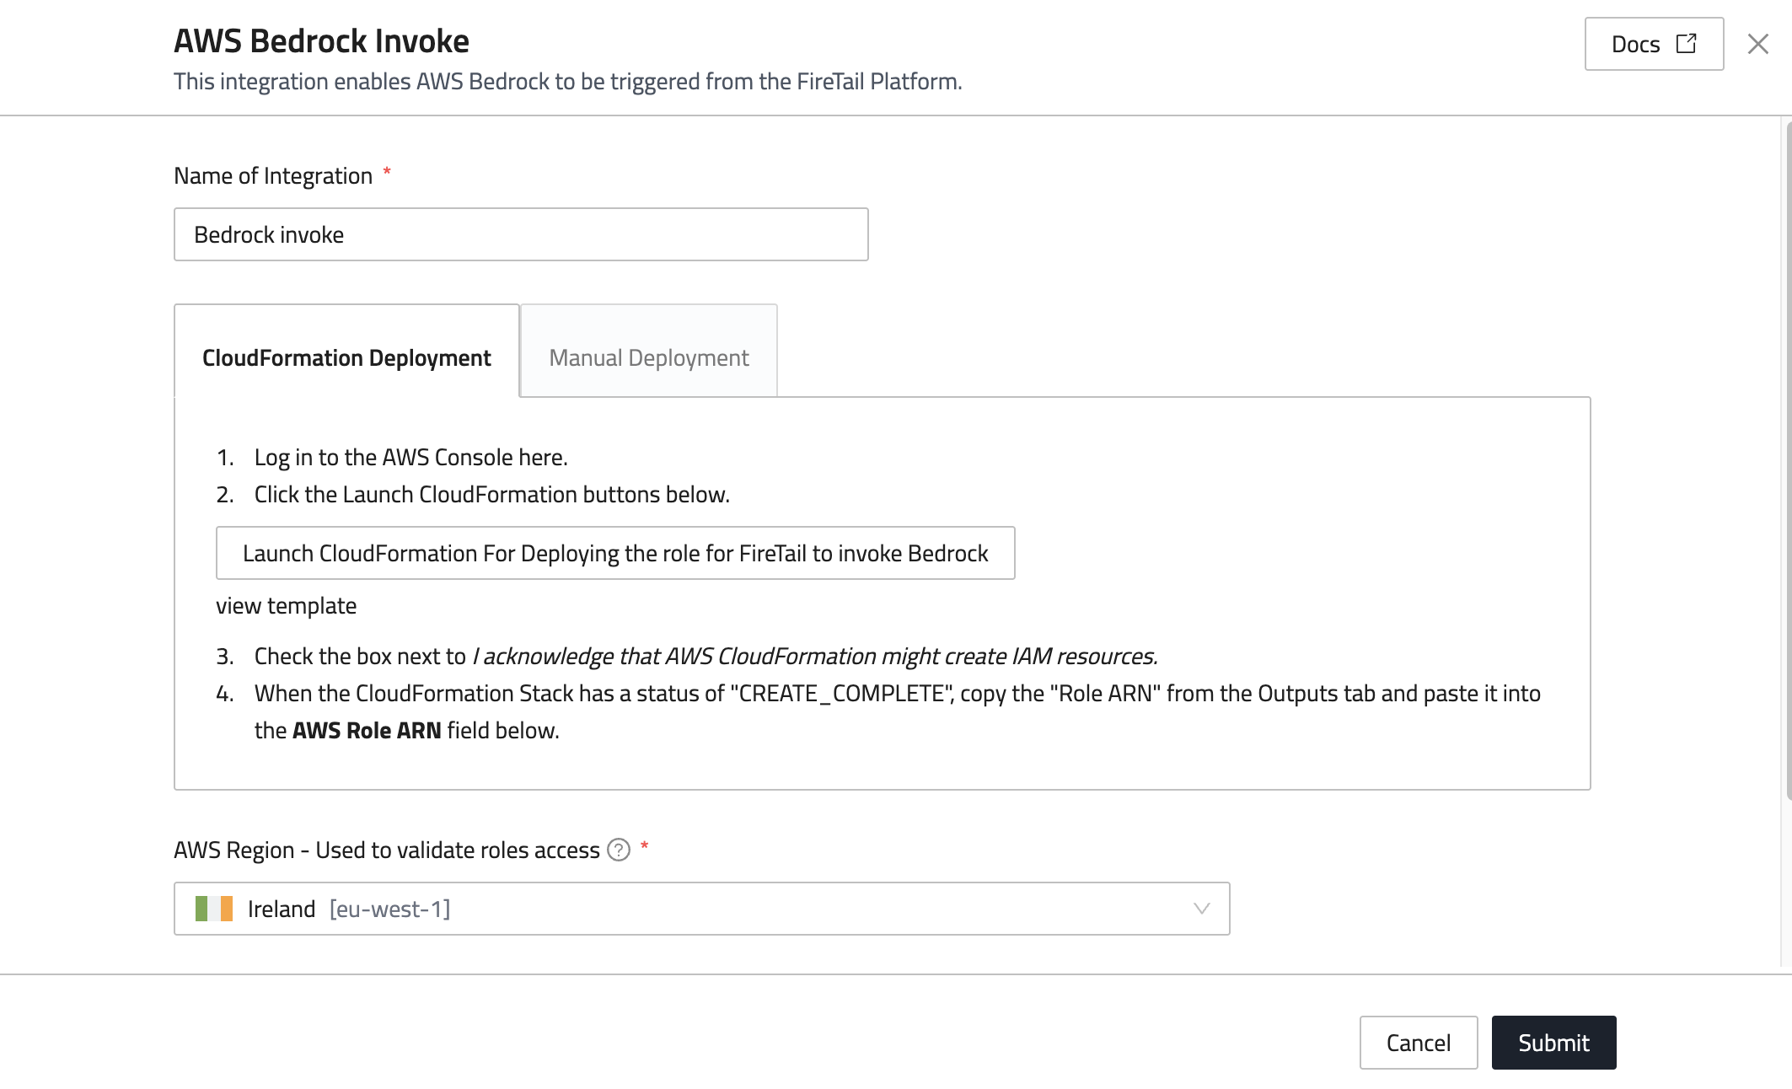Close the AWS Bedrock Invoke dialog
The height and width of the screenshot is (1089, 1792).
coord(1757,44)
